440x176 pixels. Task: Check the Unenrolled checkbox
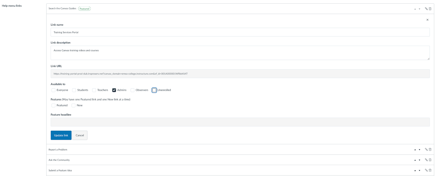coord(154,90)
